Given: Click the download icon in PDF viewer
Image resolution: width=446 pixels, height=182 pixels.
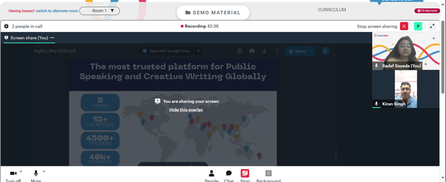Looking at the screenshot, I should point(264,51).
